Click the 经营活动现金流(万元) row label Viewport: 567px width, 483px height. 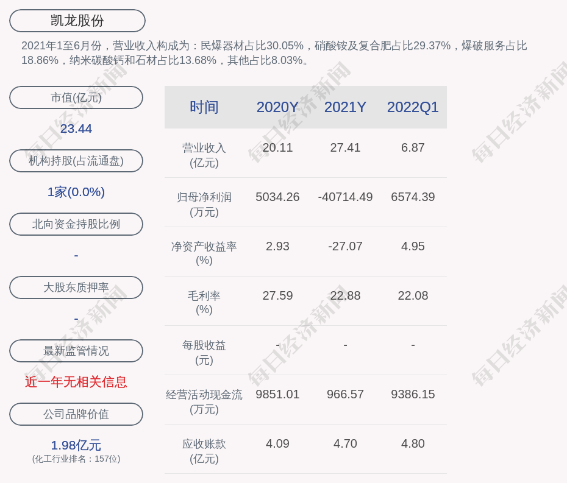[x=204, y=402]
